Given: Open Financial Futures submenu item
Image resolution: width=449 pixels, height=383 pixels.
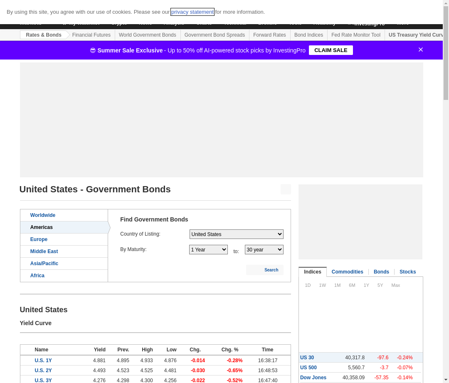Looking at the screenshot, I should tap(91, 35).
